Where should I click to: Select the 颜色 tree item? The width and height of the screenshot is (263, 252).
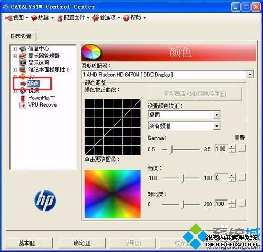pos(34,83)
